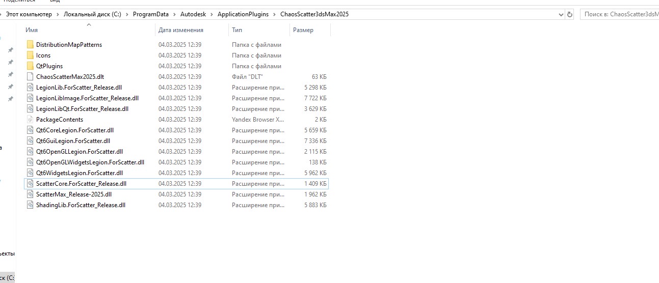This screenshot has width=659, height=283.
Task: Click the ShadingLib.ForScatter_Release.dll file icon
Action: click(x=30, y=205)
